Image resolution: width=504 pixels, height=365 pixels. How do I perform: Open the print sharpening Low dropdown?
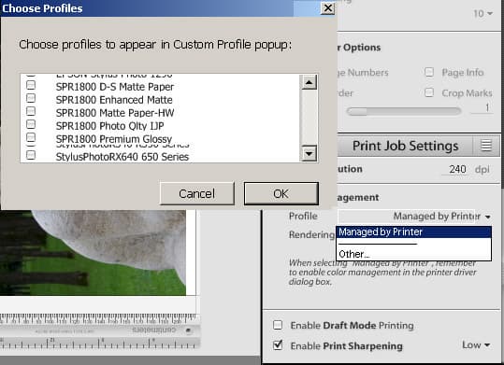click(476, 345)
